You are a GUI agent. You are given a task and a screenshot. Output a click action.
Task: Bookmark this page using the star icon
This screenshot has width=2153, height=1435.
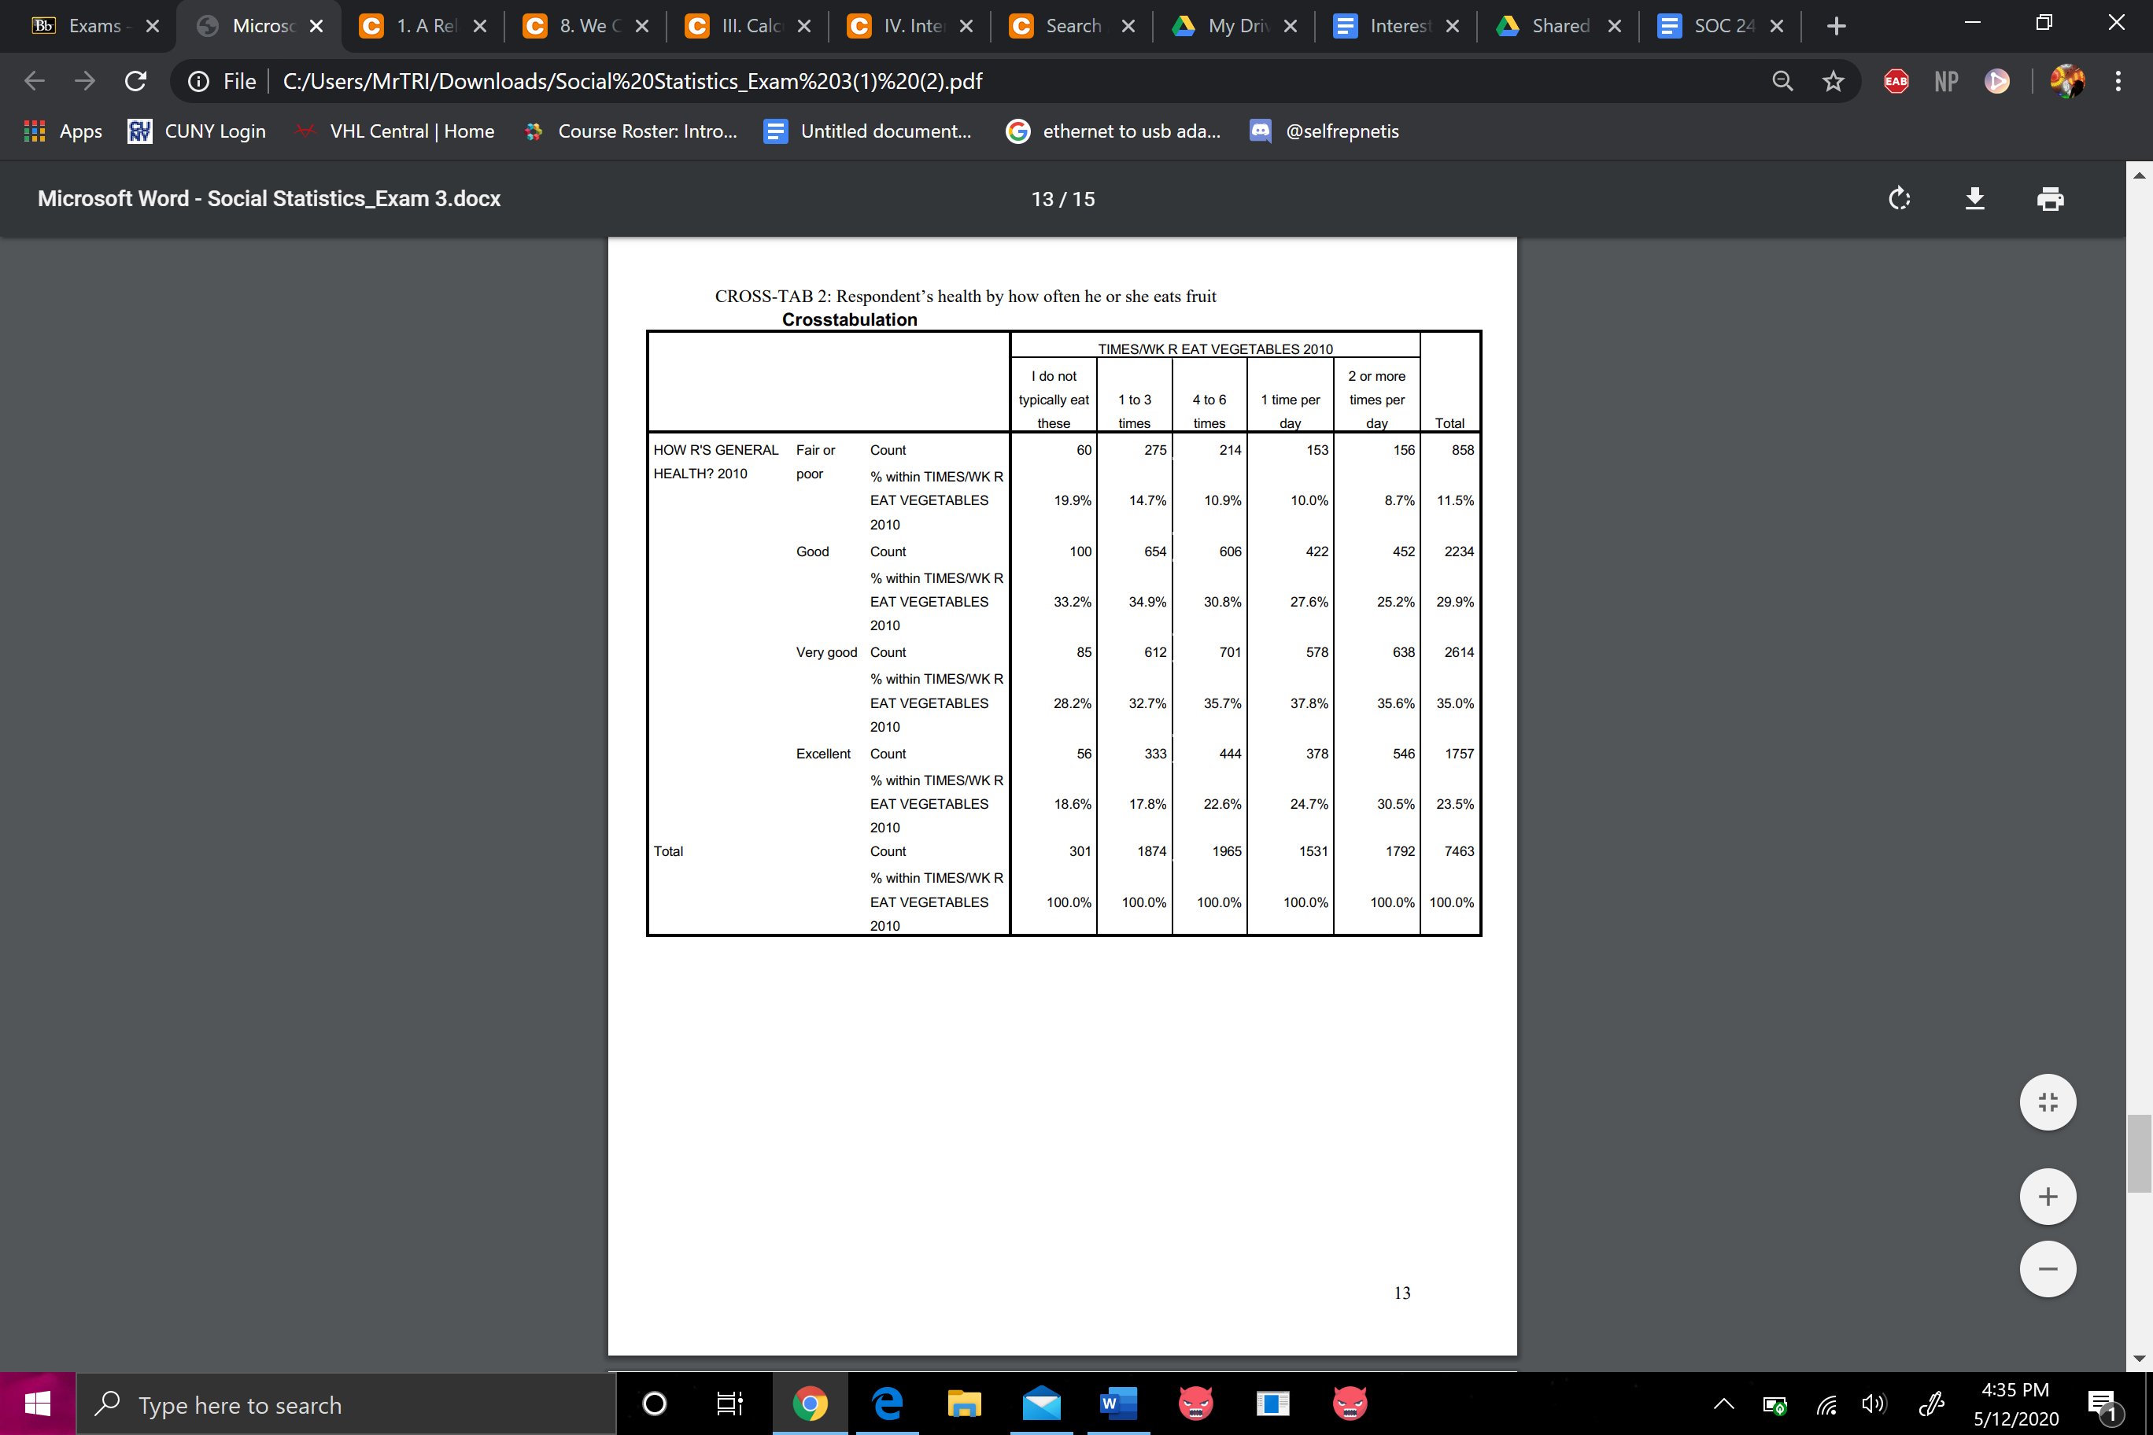1833,80
